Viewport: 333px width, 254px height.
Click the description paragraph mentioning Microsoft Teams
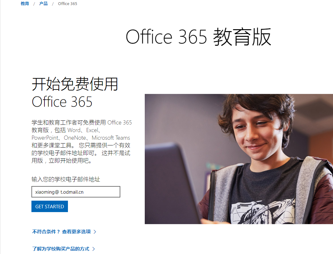click(x=82, y=141)
